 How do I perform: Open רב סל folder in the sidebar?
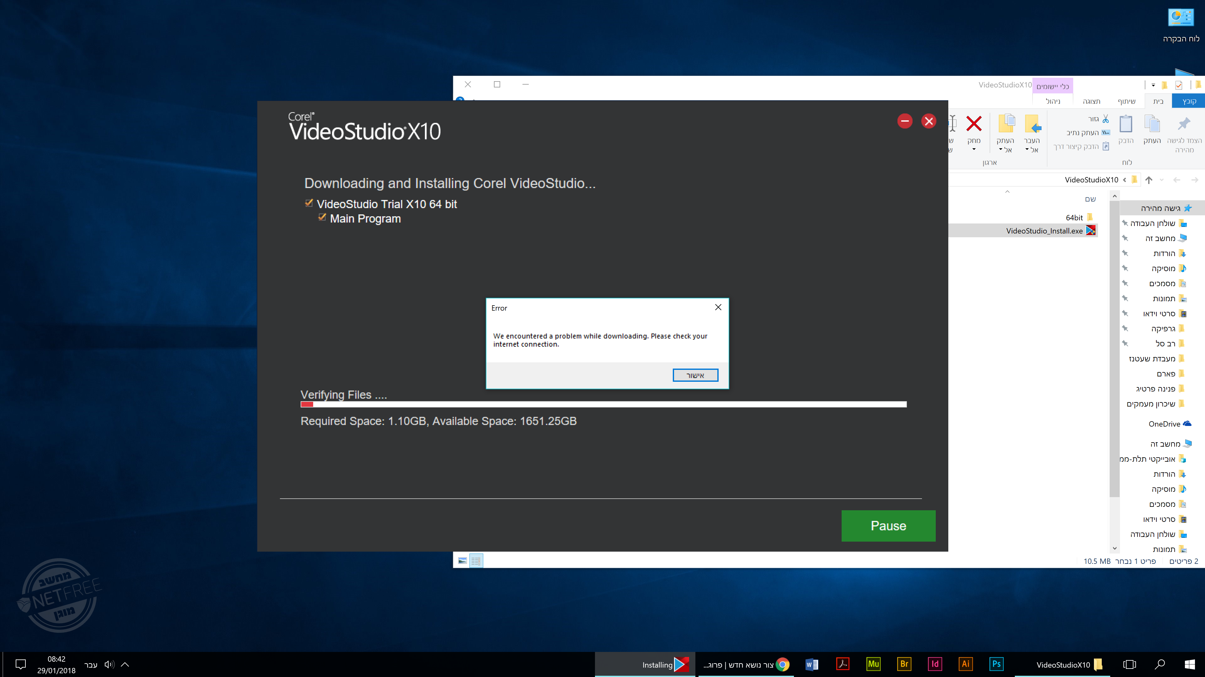point(1170,344)
